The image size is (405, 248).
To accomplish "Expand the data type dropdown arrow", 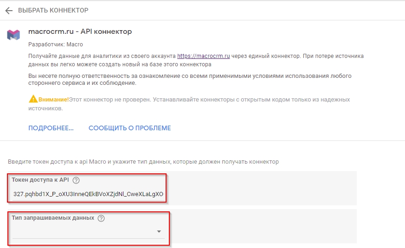I will [159, 231].
